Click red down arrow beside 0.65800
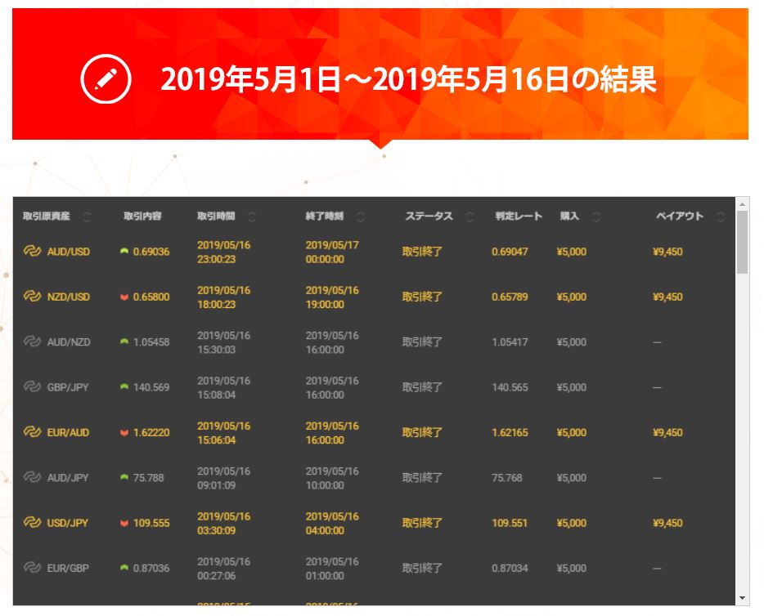Image resolution: width=764 pixels, height=616 pixels. (x=124, y=297)
